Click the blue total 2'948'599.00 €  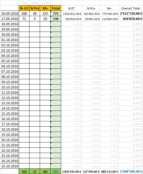131,171
